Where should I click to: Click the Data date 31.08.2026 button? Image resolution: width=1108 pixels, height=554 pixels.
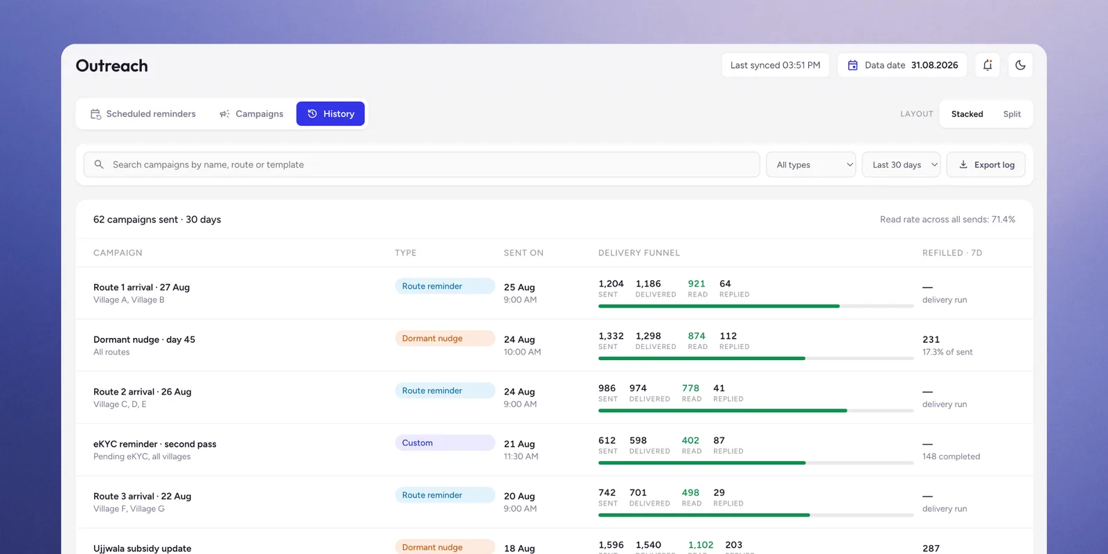click(x=902, y=65)
